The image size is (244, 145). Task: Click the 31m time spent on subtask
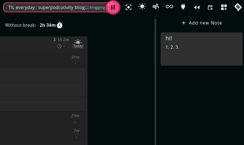point(75,57)
